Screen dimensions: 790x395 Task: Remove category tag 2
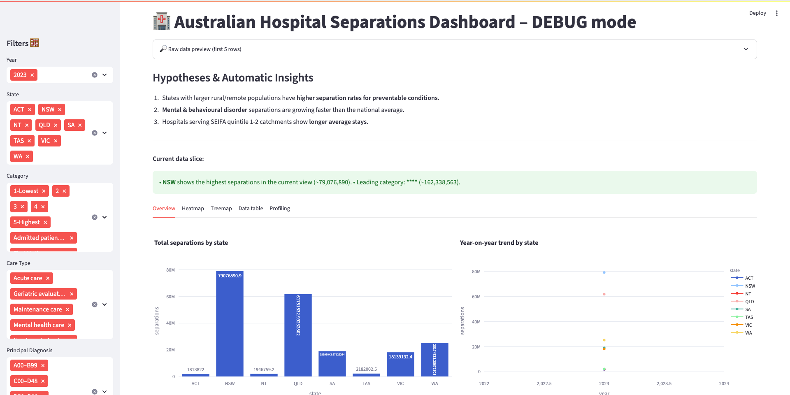pyautogui.click(x=64, y=191)
